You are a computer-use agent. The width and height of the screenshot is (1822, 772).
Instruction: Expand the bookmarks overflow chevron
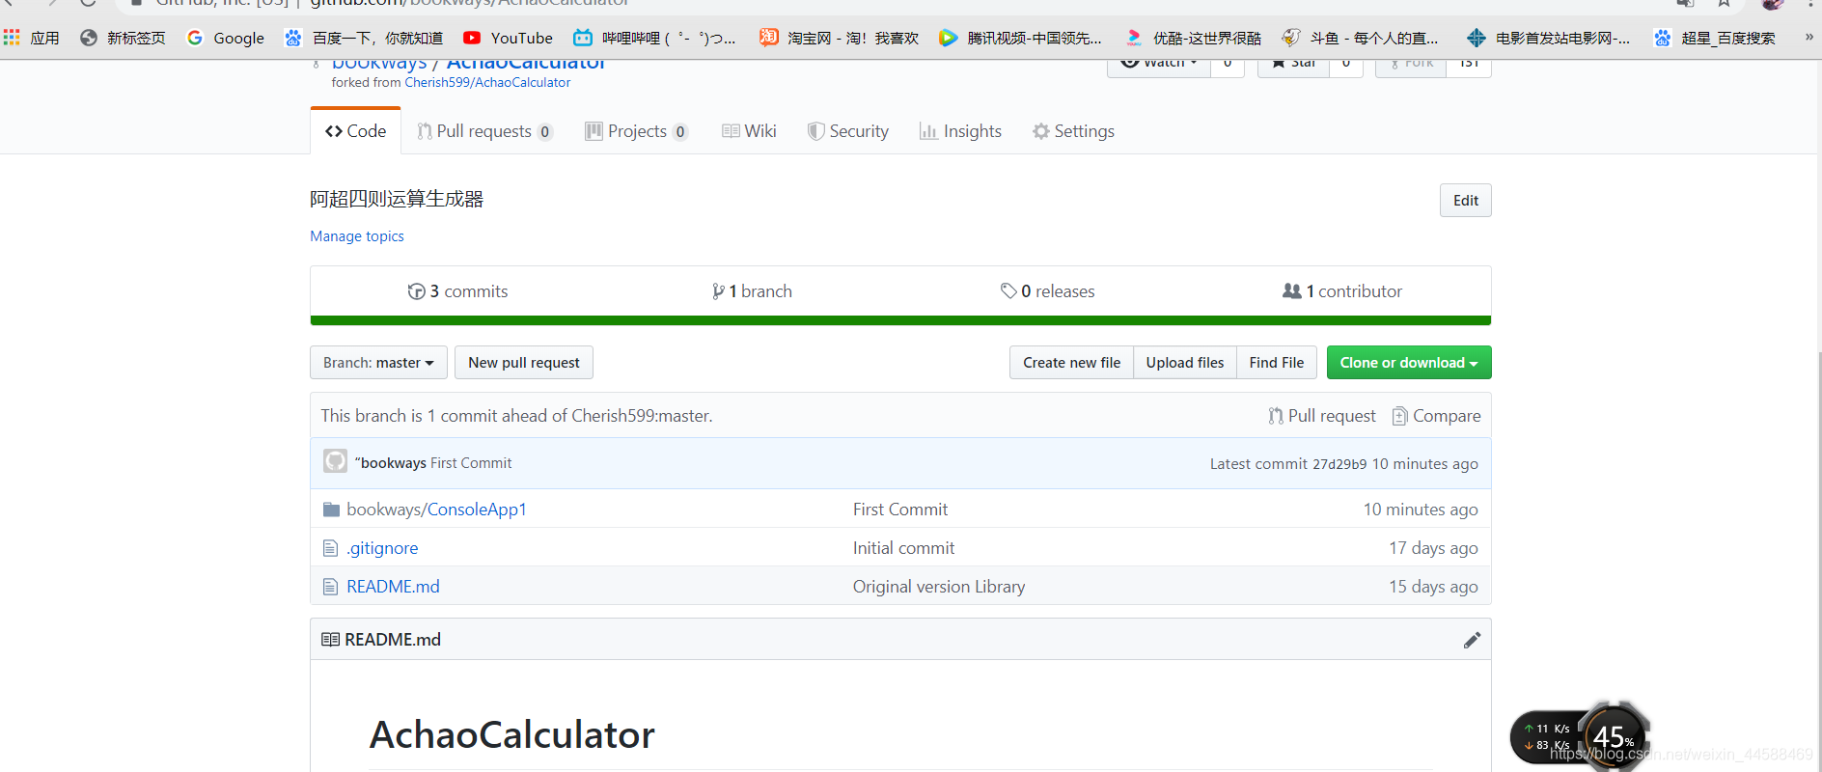coord(1808,37)
